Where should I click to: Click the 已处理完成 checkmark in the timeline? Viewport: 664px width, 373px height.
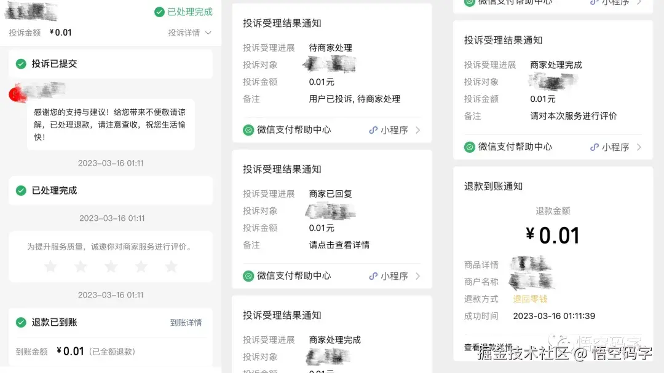click(20, 190)
